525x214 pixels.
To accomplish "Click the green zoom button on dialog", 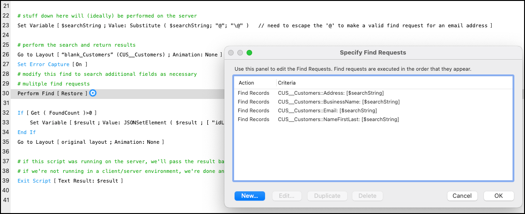I will point(249,53).
